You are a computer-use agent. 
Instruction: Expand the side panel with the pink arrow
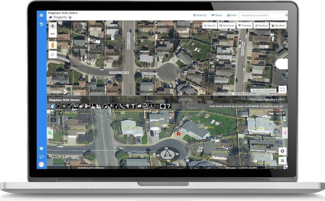[x=285, y=133]
